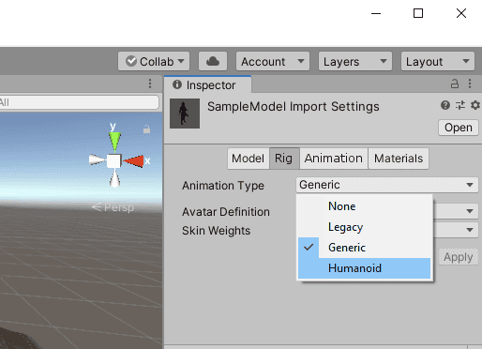
Task: Switch to the Materials tab
Action: click(x=399, y=159)
